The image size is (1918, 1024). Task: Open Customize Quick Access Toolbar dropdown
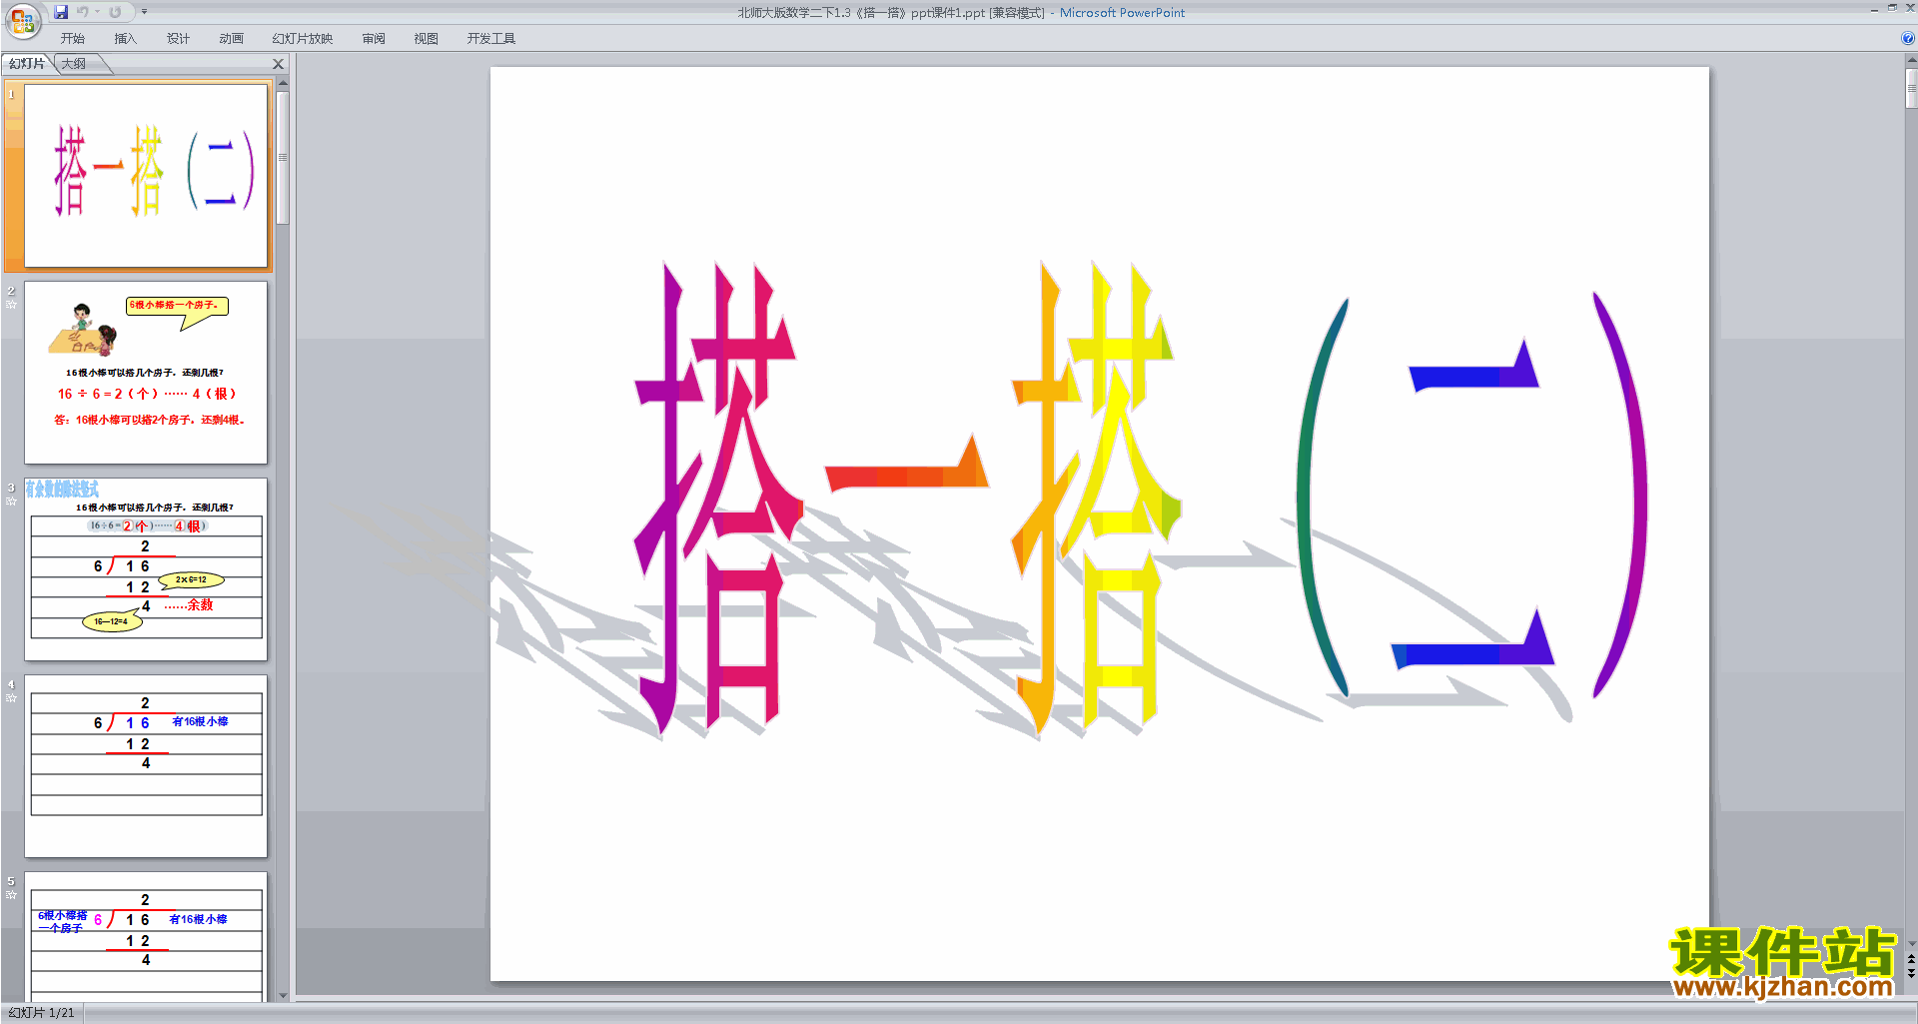tap(144, 12)
